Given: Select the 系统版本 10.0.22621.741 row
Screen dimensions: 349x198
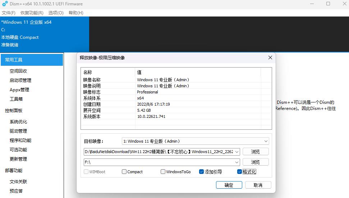Looking at the screenshot, I should point(176,116).
